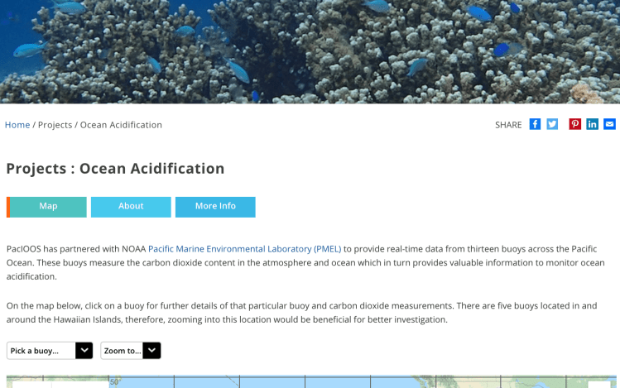Switch to the About tab
The image size is (620, 388).
pyautogui.click(x=131, y=207)
